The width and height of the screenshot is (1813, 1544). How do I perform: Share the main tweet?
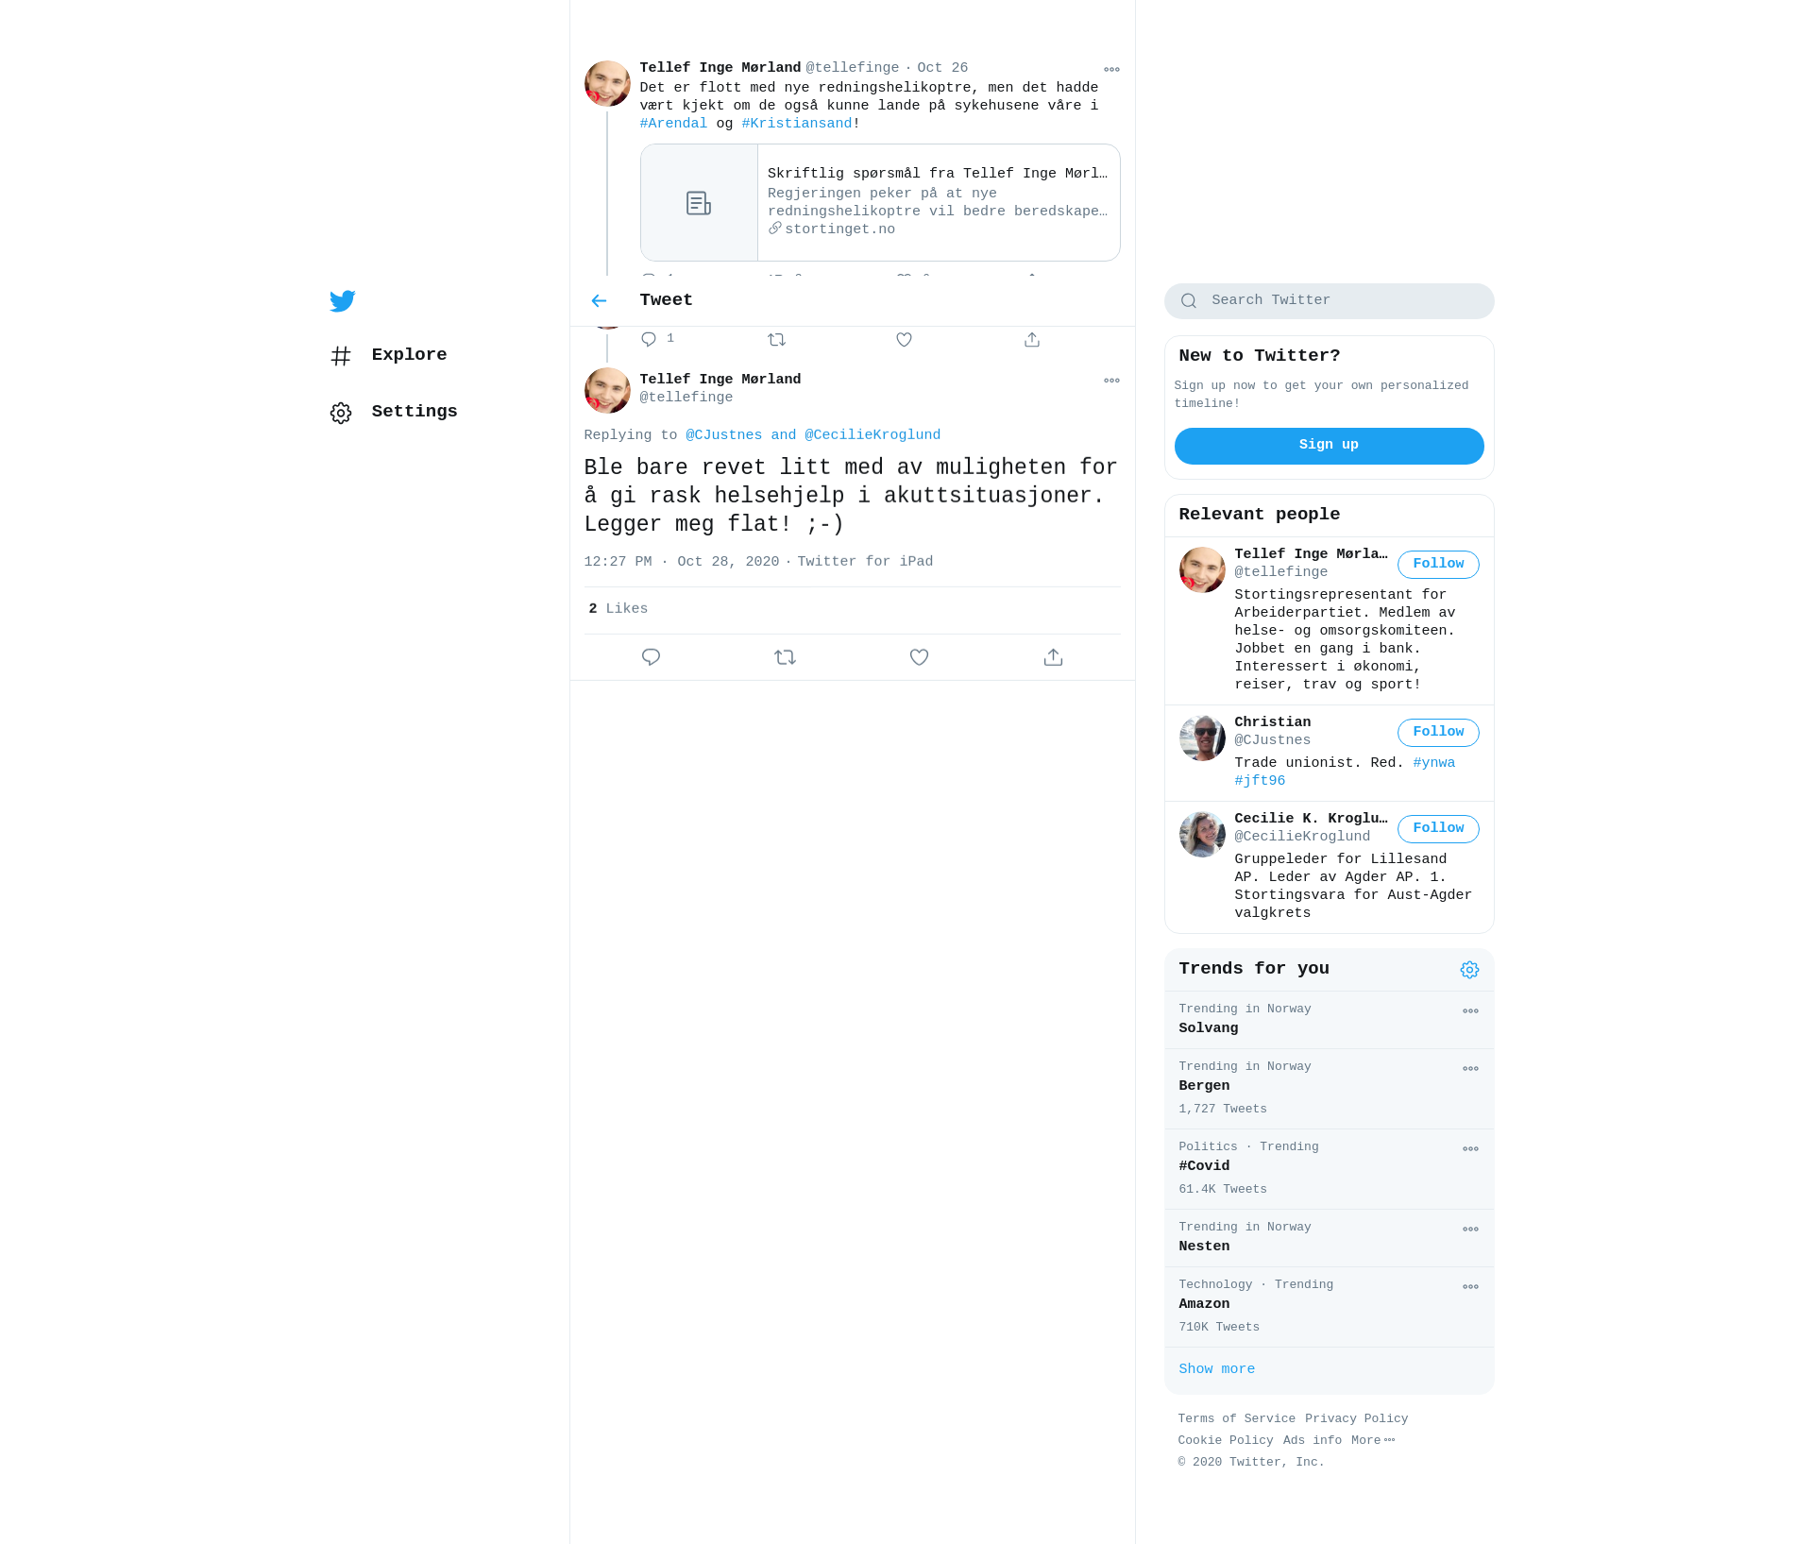click(x=1053, y=657)
